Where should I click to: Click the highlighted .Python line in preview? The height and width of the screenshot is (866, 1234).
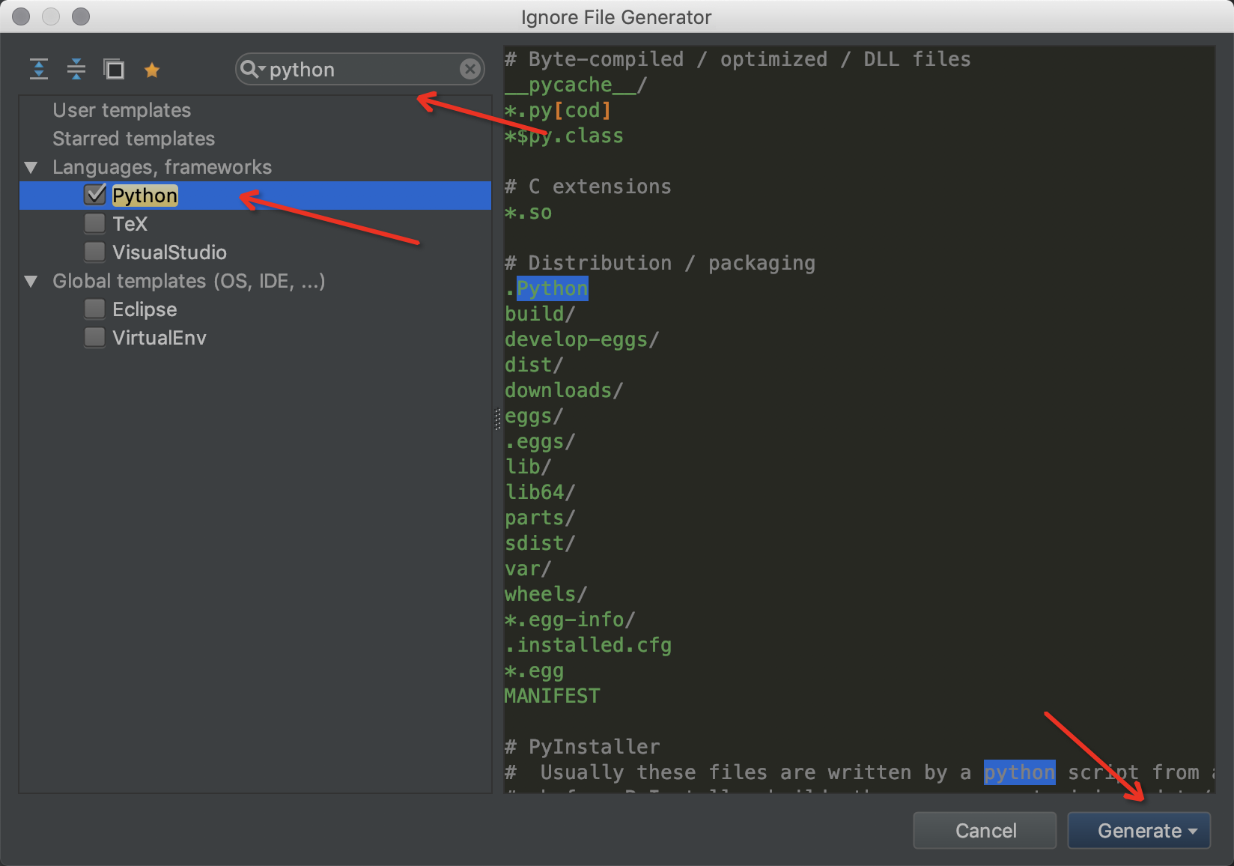coord(547,288)
